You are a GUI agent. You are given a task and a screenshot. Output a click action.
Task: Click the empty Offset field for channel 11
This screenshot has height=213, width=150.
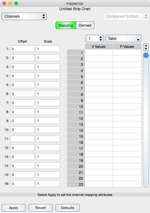pos(22,139)
